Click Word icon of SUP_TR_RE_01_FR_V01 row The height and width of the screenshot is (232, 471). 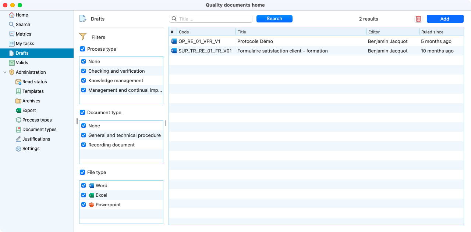(174, 51)
